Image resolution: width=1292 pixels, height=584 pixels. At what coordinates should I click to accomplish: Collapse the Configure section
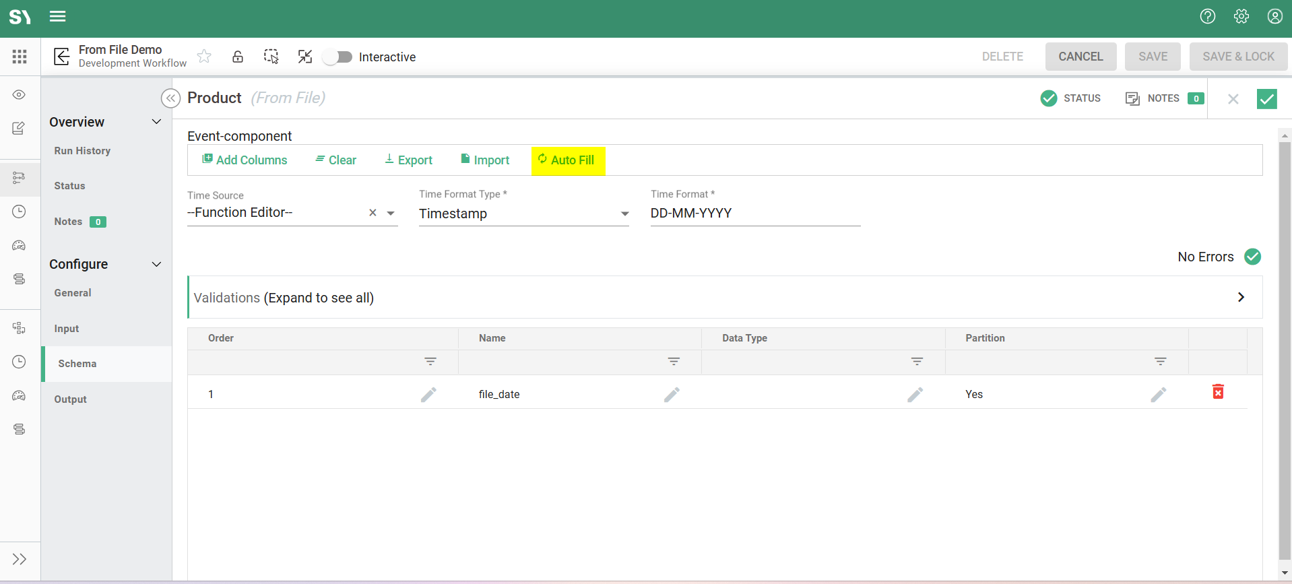tap(156, 264)
